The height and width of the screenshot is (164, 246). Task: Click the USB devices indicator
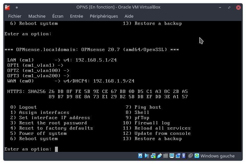coord(160,156)
